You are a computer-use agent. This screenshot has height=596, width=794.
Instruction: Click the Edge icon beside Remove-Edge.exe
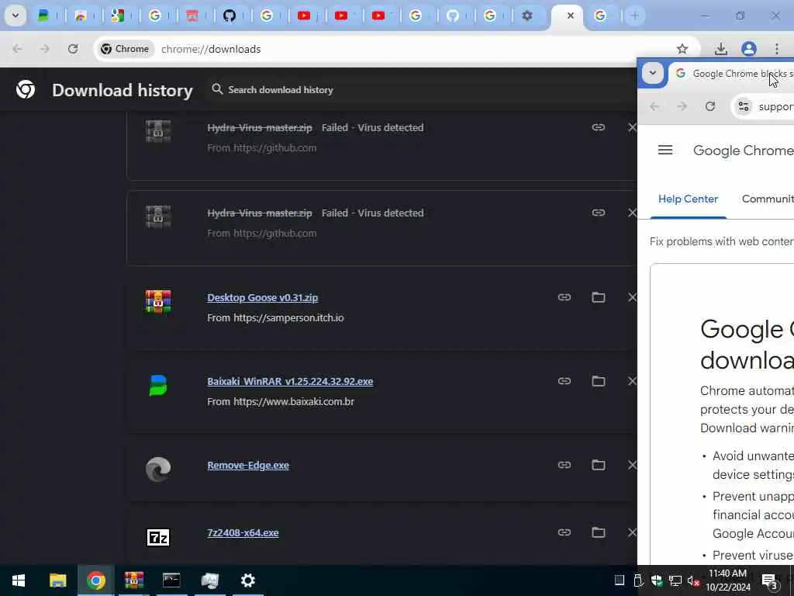click(158, 469)
